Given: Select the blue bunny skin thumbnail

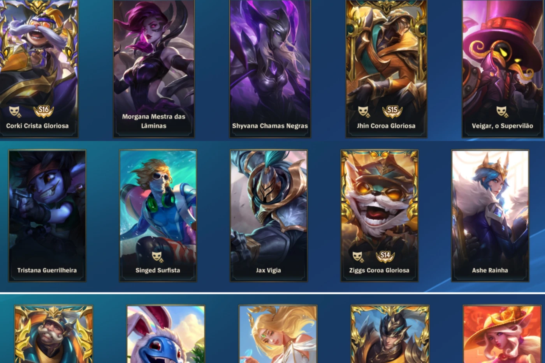Looking at the screenshot, I should point(166,334).
